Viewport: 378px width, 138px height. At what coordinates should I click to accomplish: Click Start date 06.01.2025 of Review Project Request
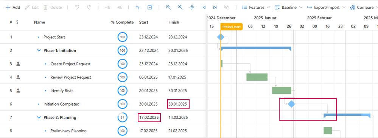click(x=148, y=77)
